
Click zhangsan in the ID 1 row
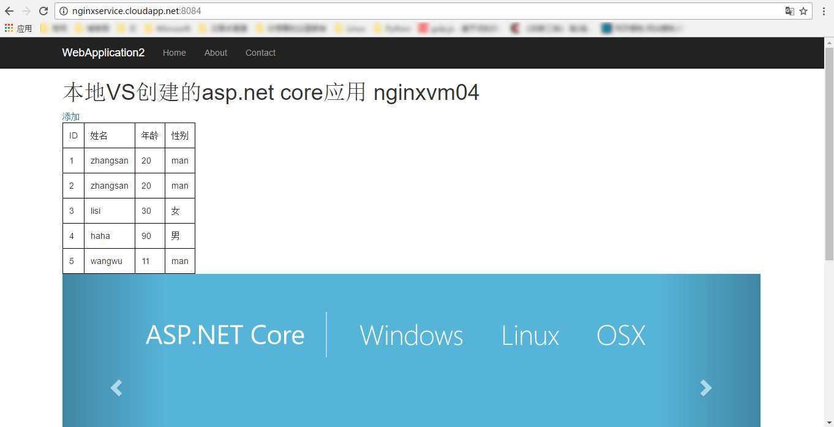(110, 161)
